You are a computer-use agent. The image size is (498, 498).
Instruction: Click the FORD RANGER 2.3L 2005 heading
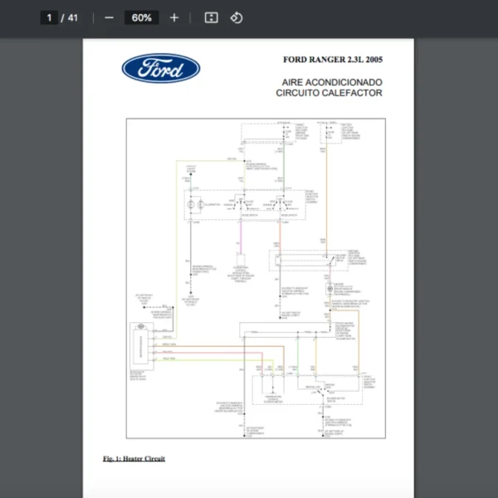(333, 60)
